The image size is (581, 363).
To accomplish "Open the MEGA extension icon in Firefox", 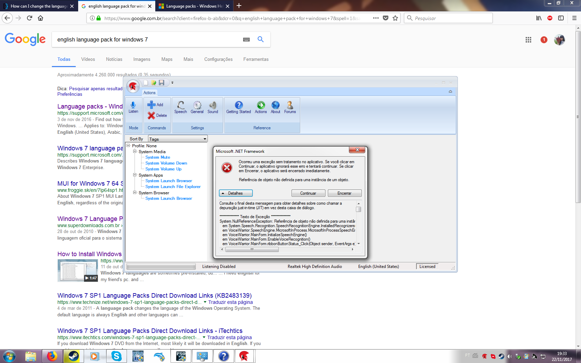I will point(550,18).
